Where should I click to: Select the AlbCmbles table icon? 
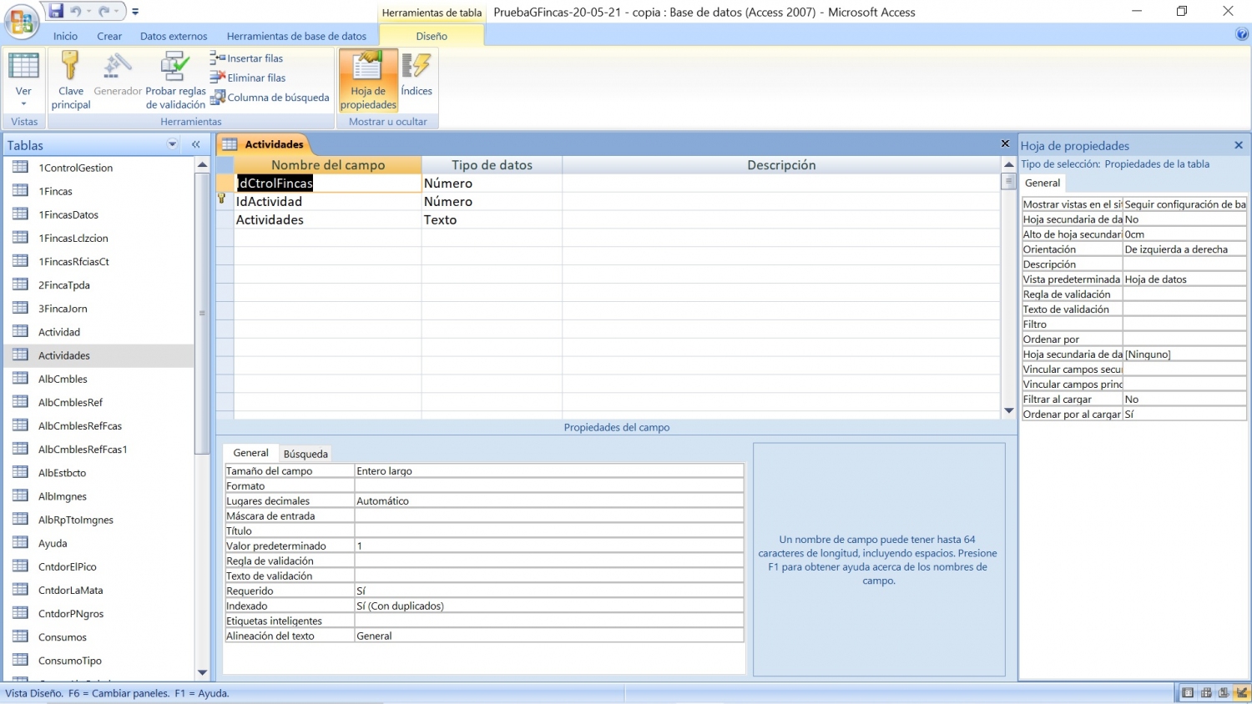pos(21,379)
